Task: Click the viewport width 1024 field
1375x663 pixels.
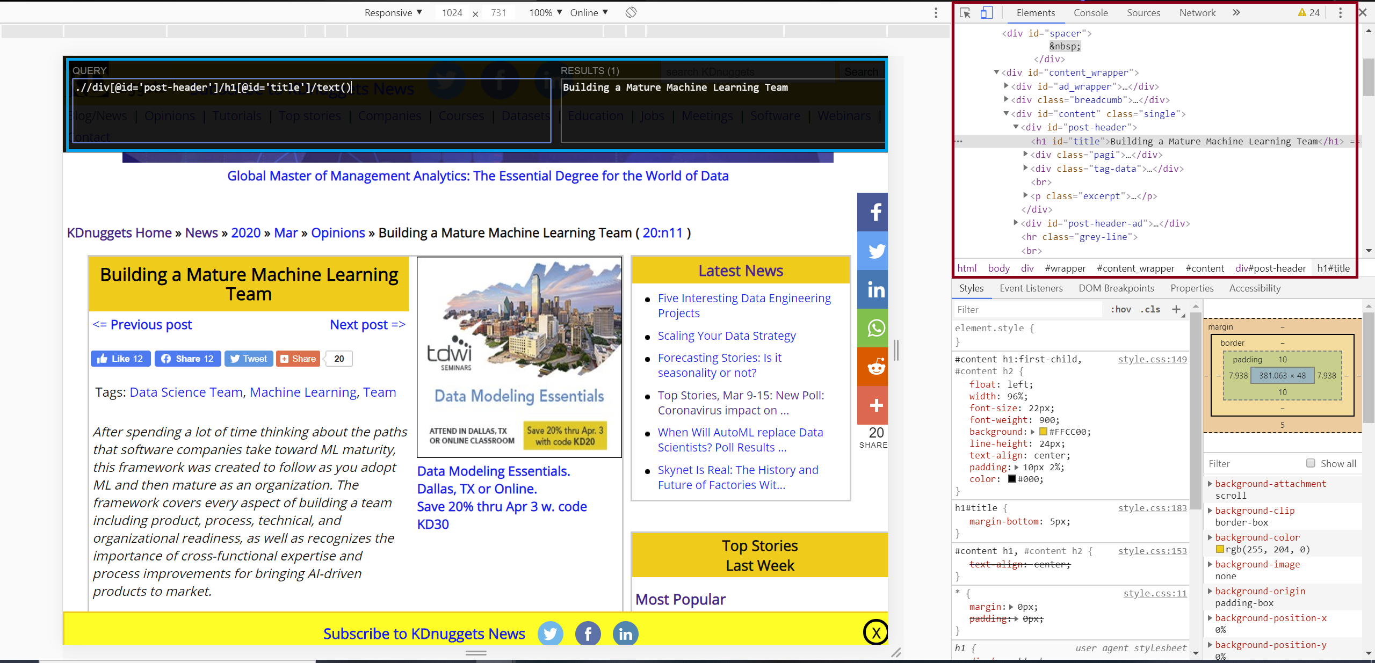Action: click(452, 13)
